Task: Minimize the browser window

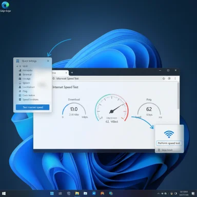Action: click(160, 70)
